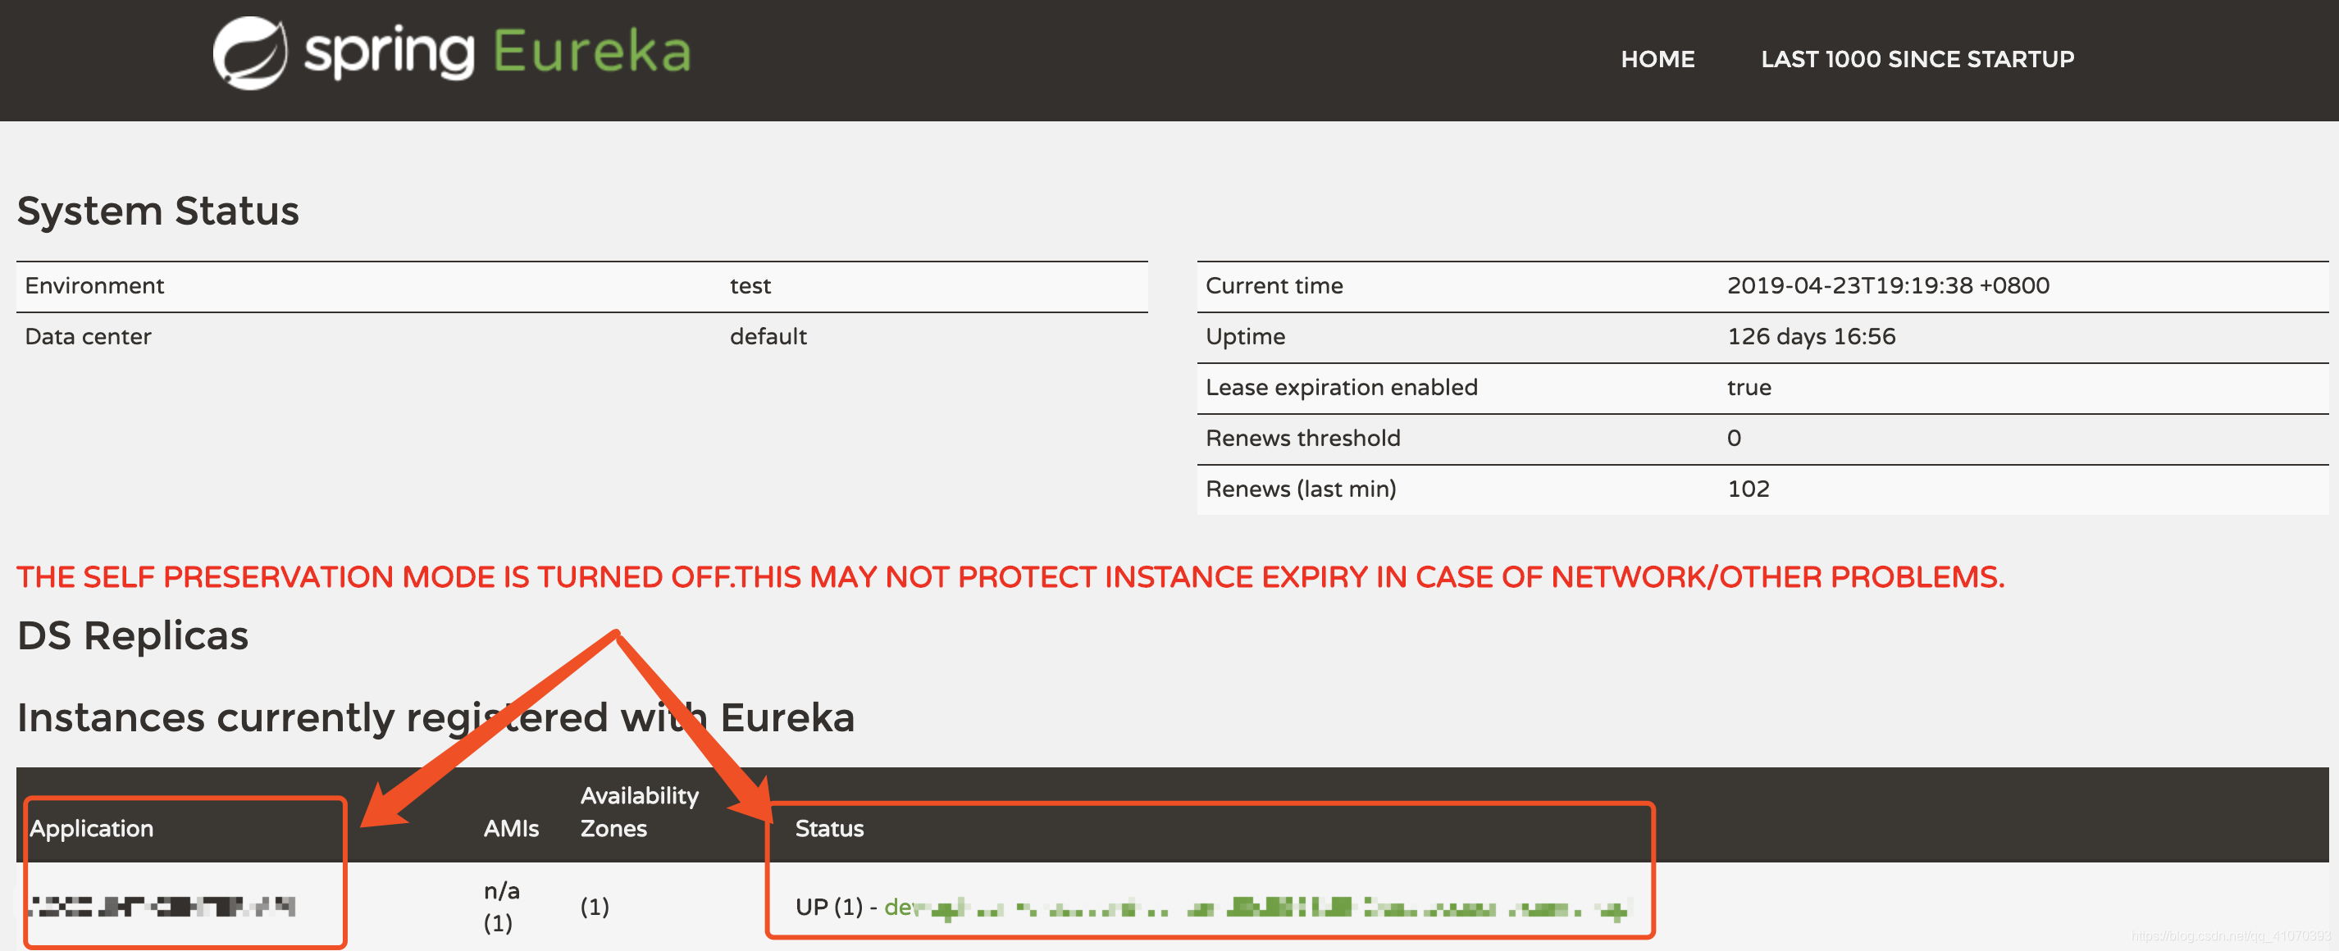Open the HOME navigation link
Image resolution: width=2339 pixels, height=951 pixels.
coord(1657,59)
